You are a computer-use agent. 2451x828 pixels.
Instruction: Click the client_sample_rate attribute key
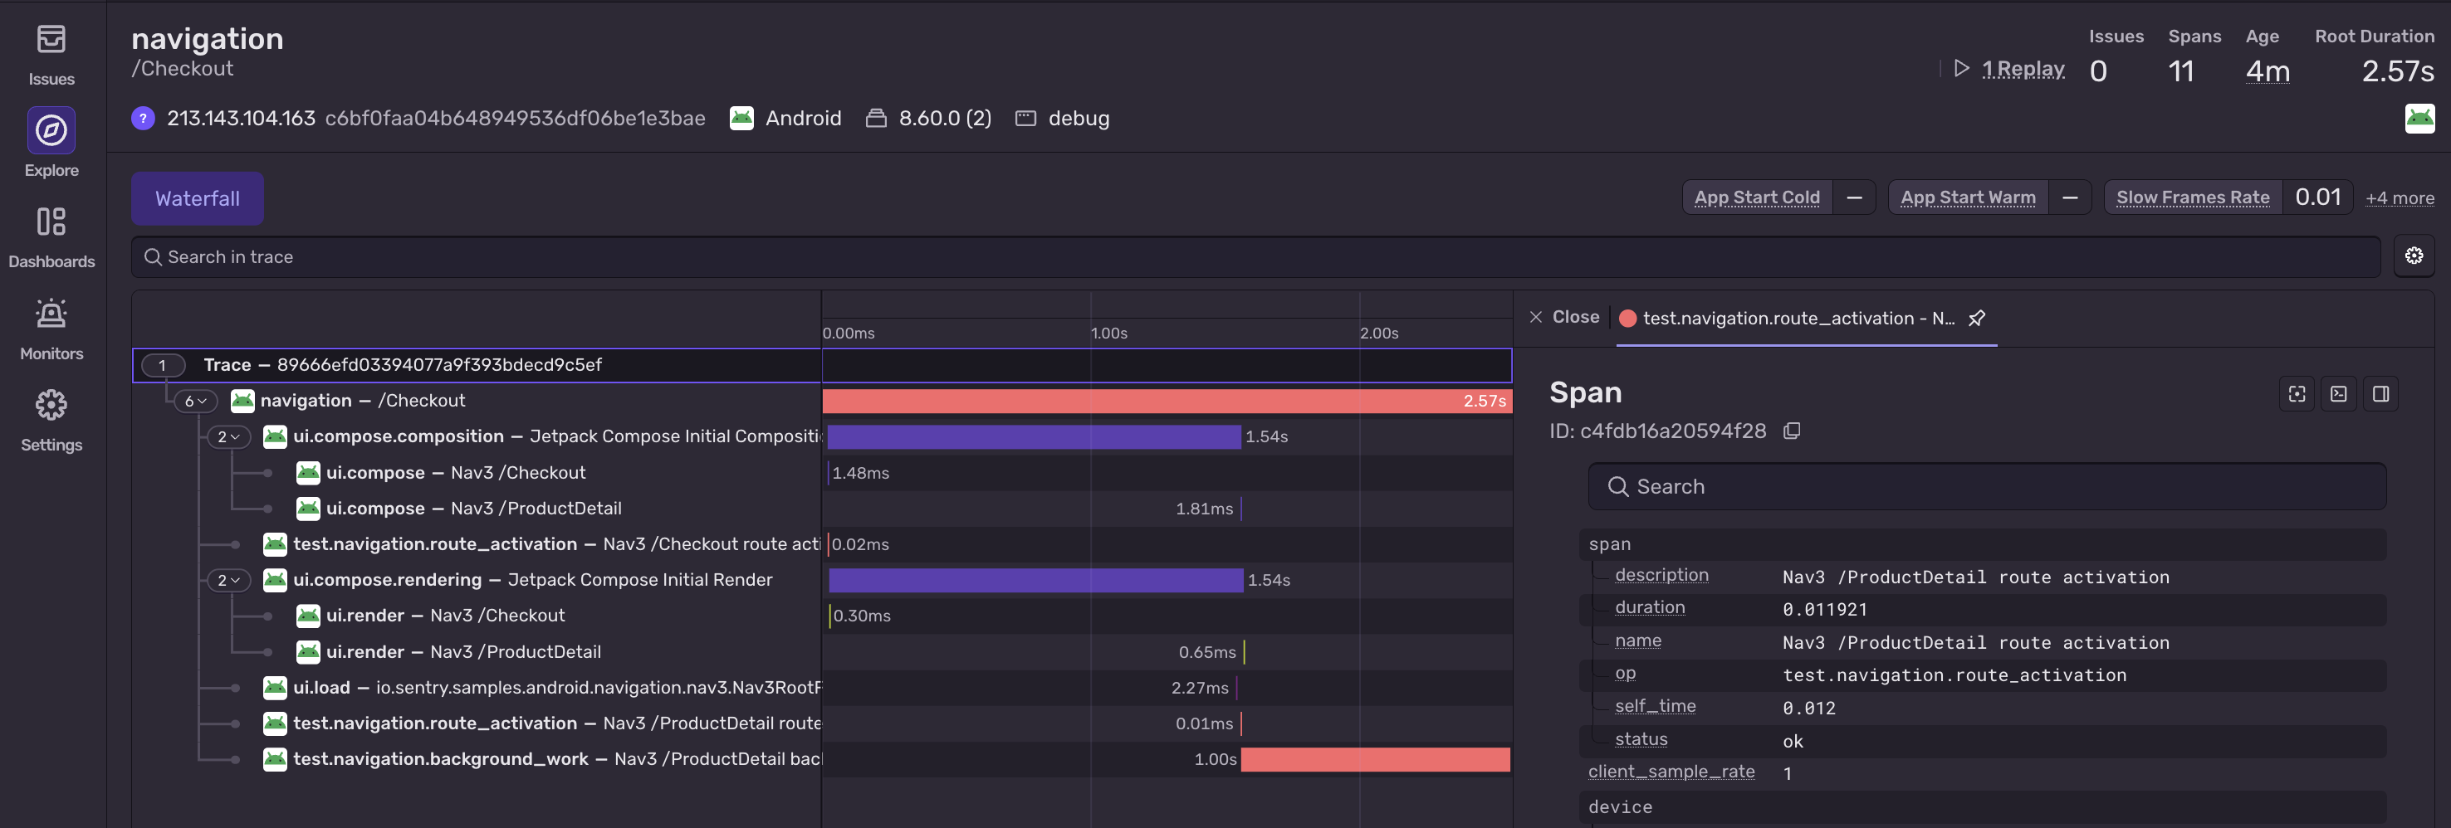click(1671, 772)
